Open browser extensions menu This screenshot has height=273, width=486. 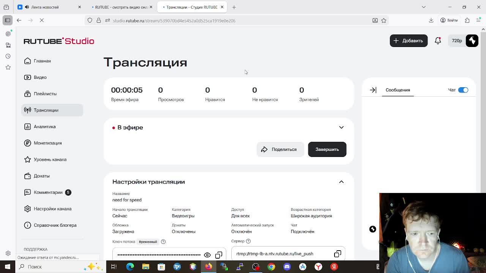pyautogui.click(x=467, y=20)
